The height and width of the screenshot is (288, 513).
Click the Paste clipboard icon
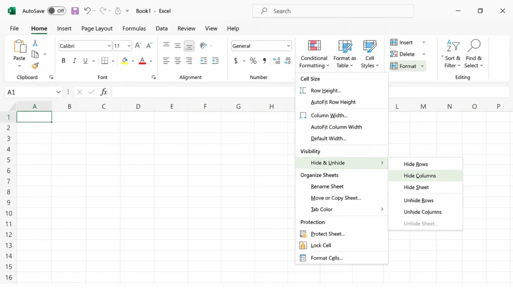click(20, 46)
